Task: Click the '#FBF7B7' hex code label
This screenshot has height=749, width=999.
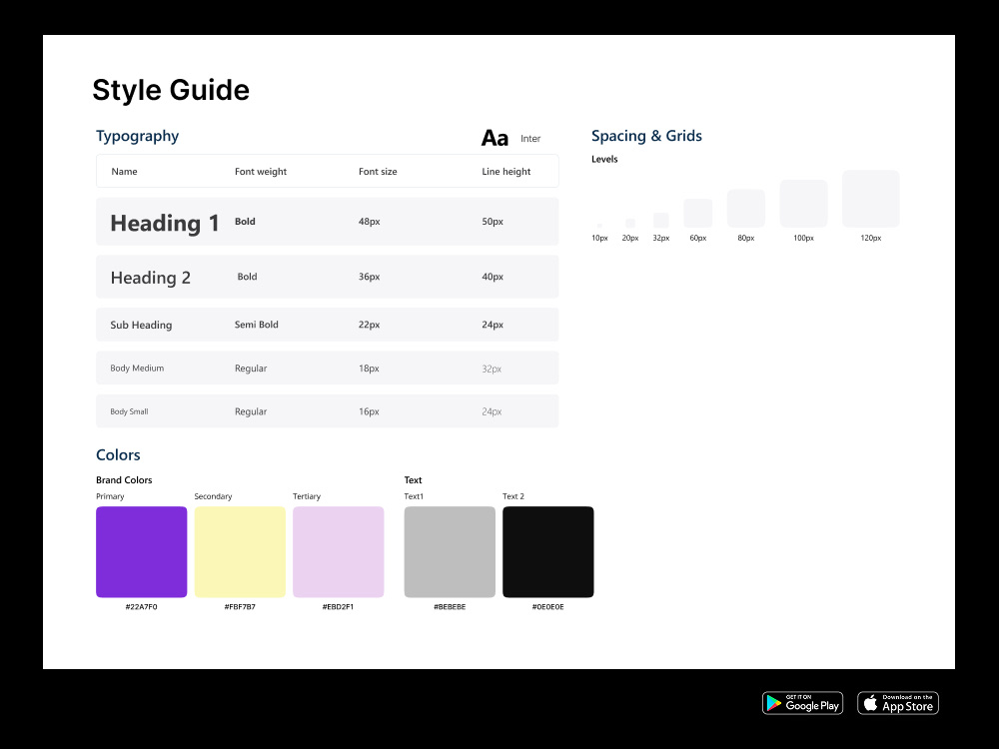Action: point(240,607)
